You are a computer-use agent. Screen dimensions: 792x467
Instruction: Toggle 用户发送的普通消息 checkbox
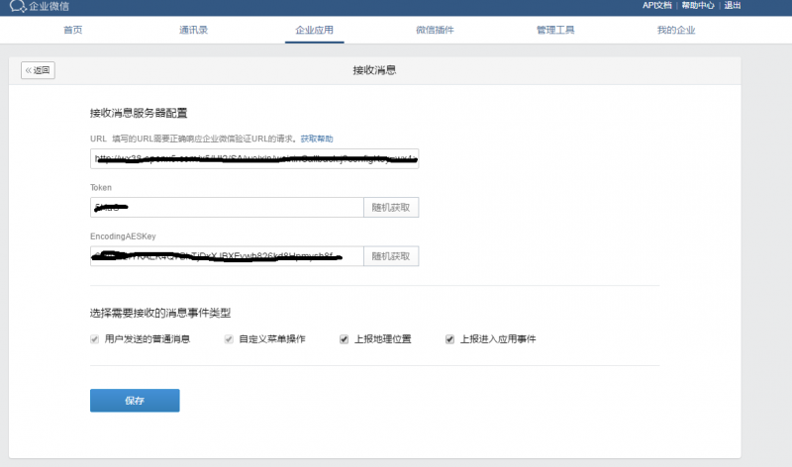click(94, 339)
